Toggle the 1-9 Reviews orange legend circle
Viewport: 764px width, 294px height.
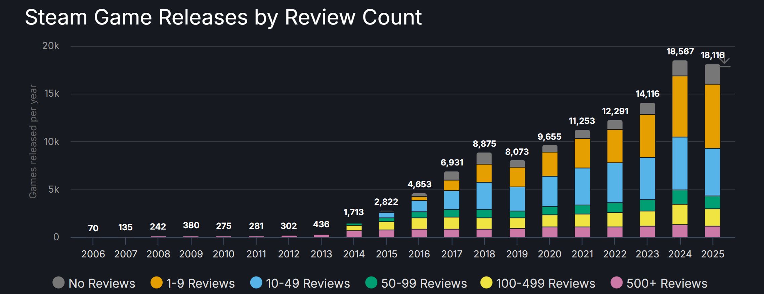click(156, 283)
